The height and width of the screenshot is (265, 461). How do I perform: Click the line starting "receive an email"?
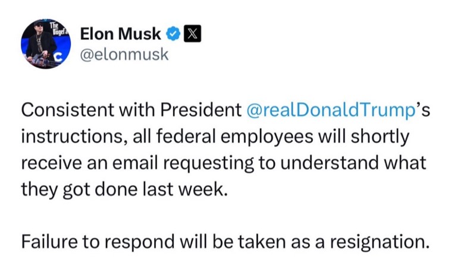(224, 163)
